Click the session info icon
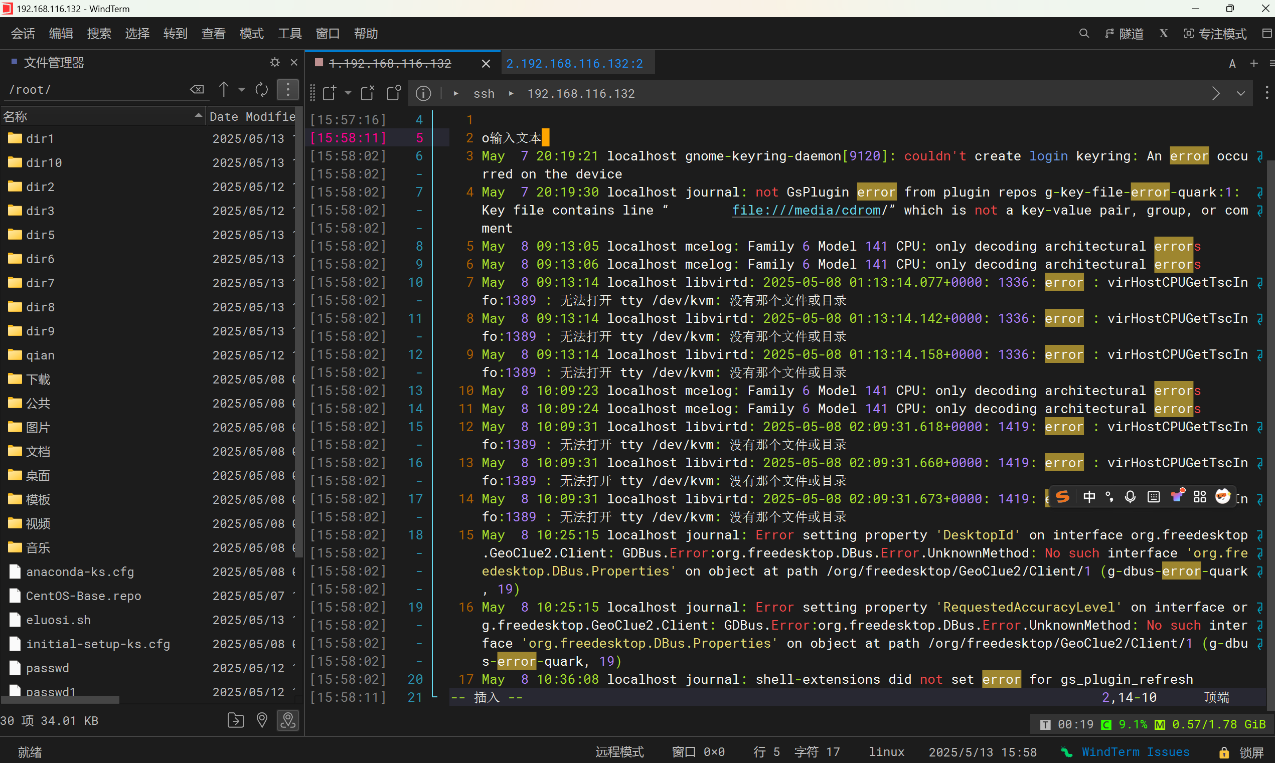The height and width of the screenshot is (763, 1275). click(x=423, y=93)
